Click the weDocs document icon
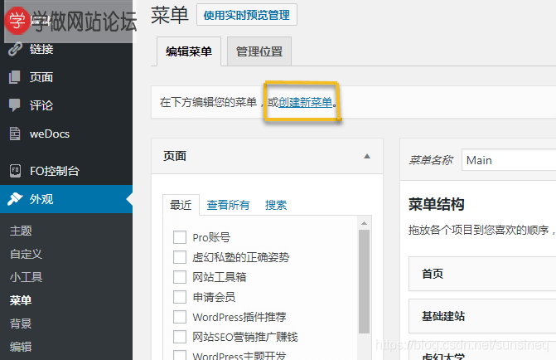Image resolution: width=556 pixels, height=360 pixels. click(14, 133)
